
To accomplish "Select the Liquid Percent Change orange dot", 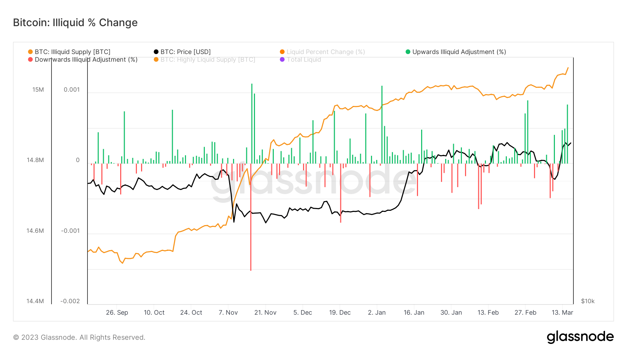I will coord(281,52).
